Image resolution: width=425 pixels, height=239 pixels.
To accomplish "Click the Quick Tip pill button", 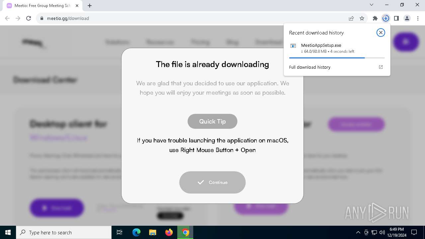I will (212, 121).
